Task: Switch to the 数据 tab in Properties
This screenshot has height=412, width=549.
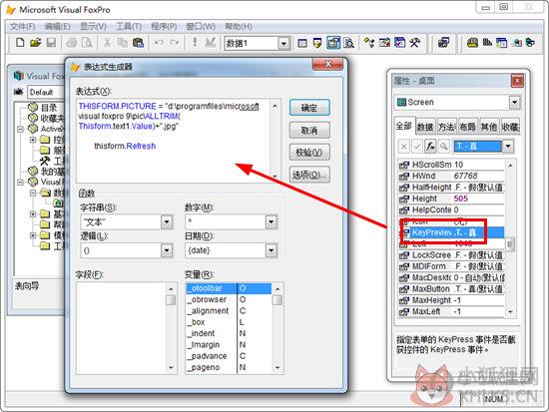Action: pos(425,128)
